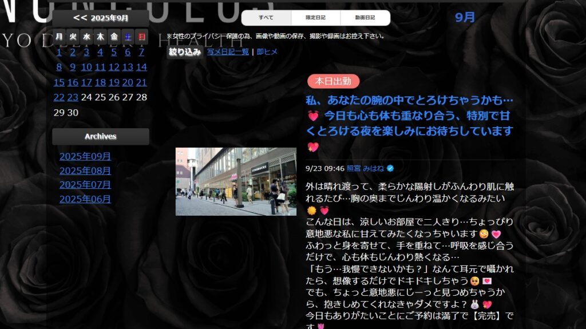586x329 pixels.
Task: Select day 23 in the calendar
Action: [x=73, y=97]
